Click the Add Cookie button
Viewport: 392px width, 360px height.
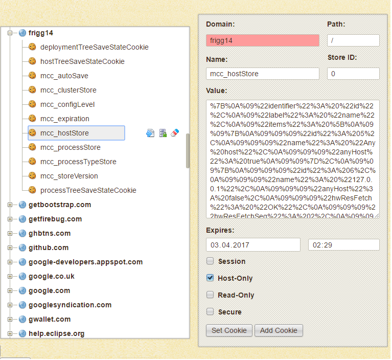click(279, 331)
